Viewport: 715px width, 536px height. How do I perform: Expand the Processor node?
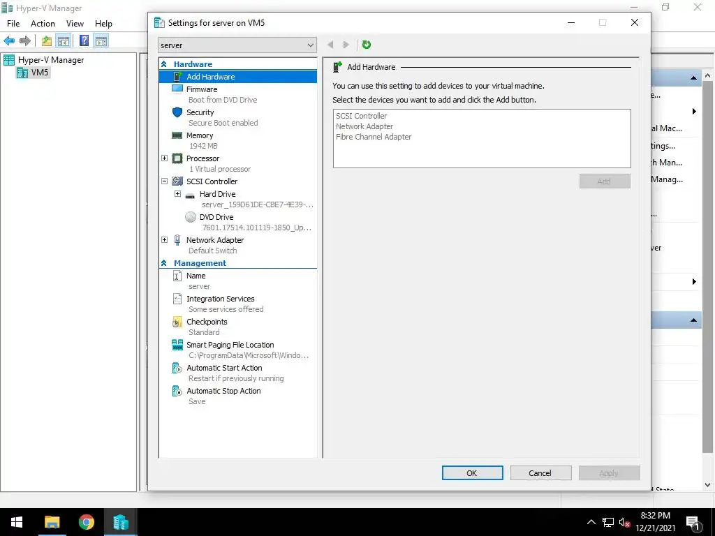[165, 158]
